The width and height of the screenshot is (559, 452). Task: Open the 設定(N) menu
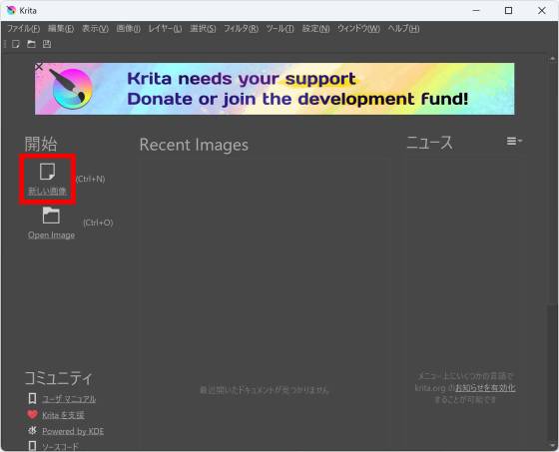pyautogui.click(x=315, y=29)
